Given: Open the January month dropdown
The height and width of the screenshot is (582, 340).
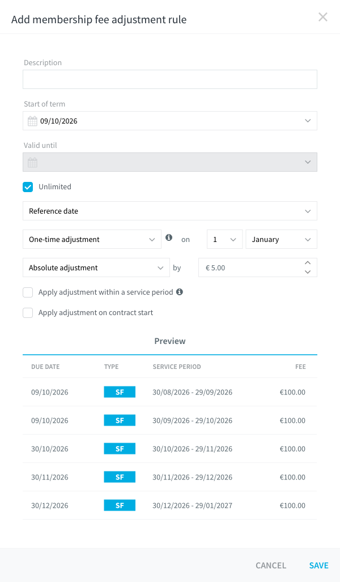Looking at the screenshot, I should [282, 239].
